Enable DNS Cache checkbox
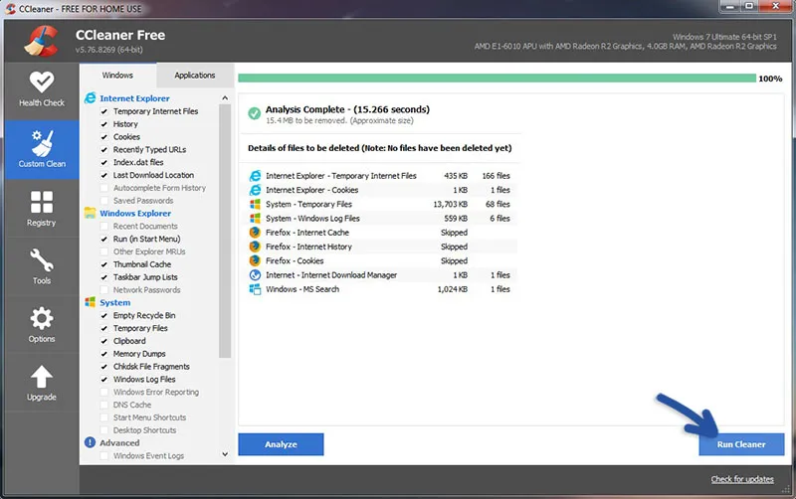Image resolution: width=796 pixels, height=499 pixels. pyautogui.click(x=104, y=405)
